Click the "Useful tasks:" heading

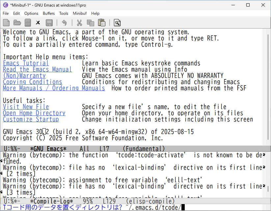(x=24, y=101)
